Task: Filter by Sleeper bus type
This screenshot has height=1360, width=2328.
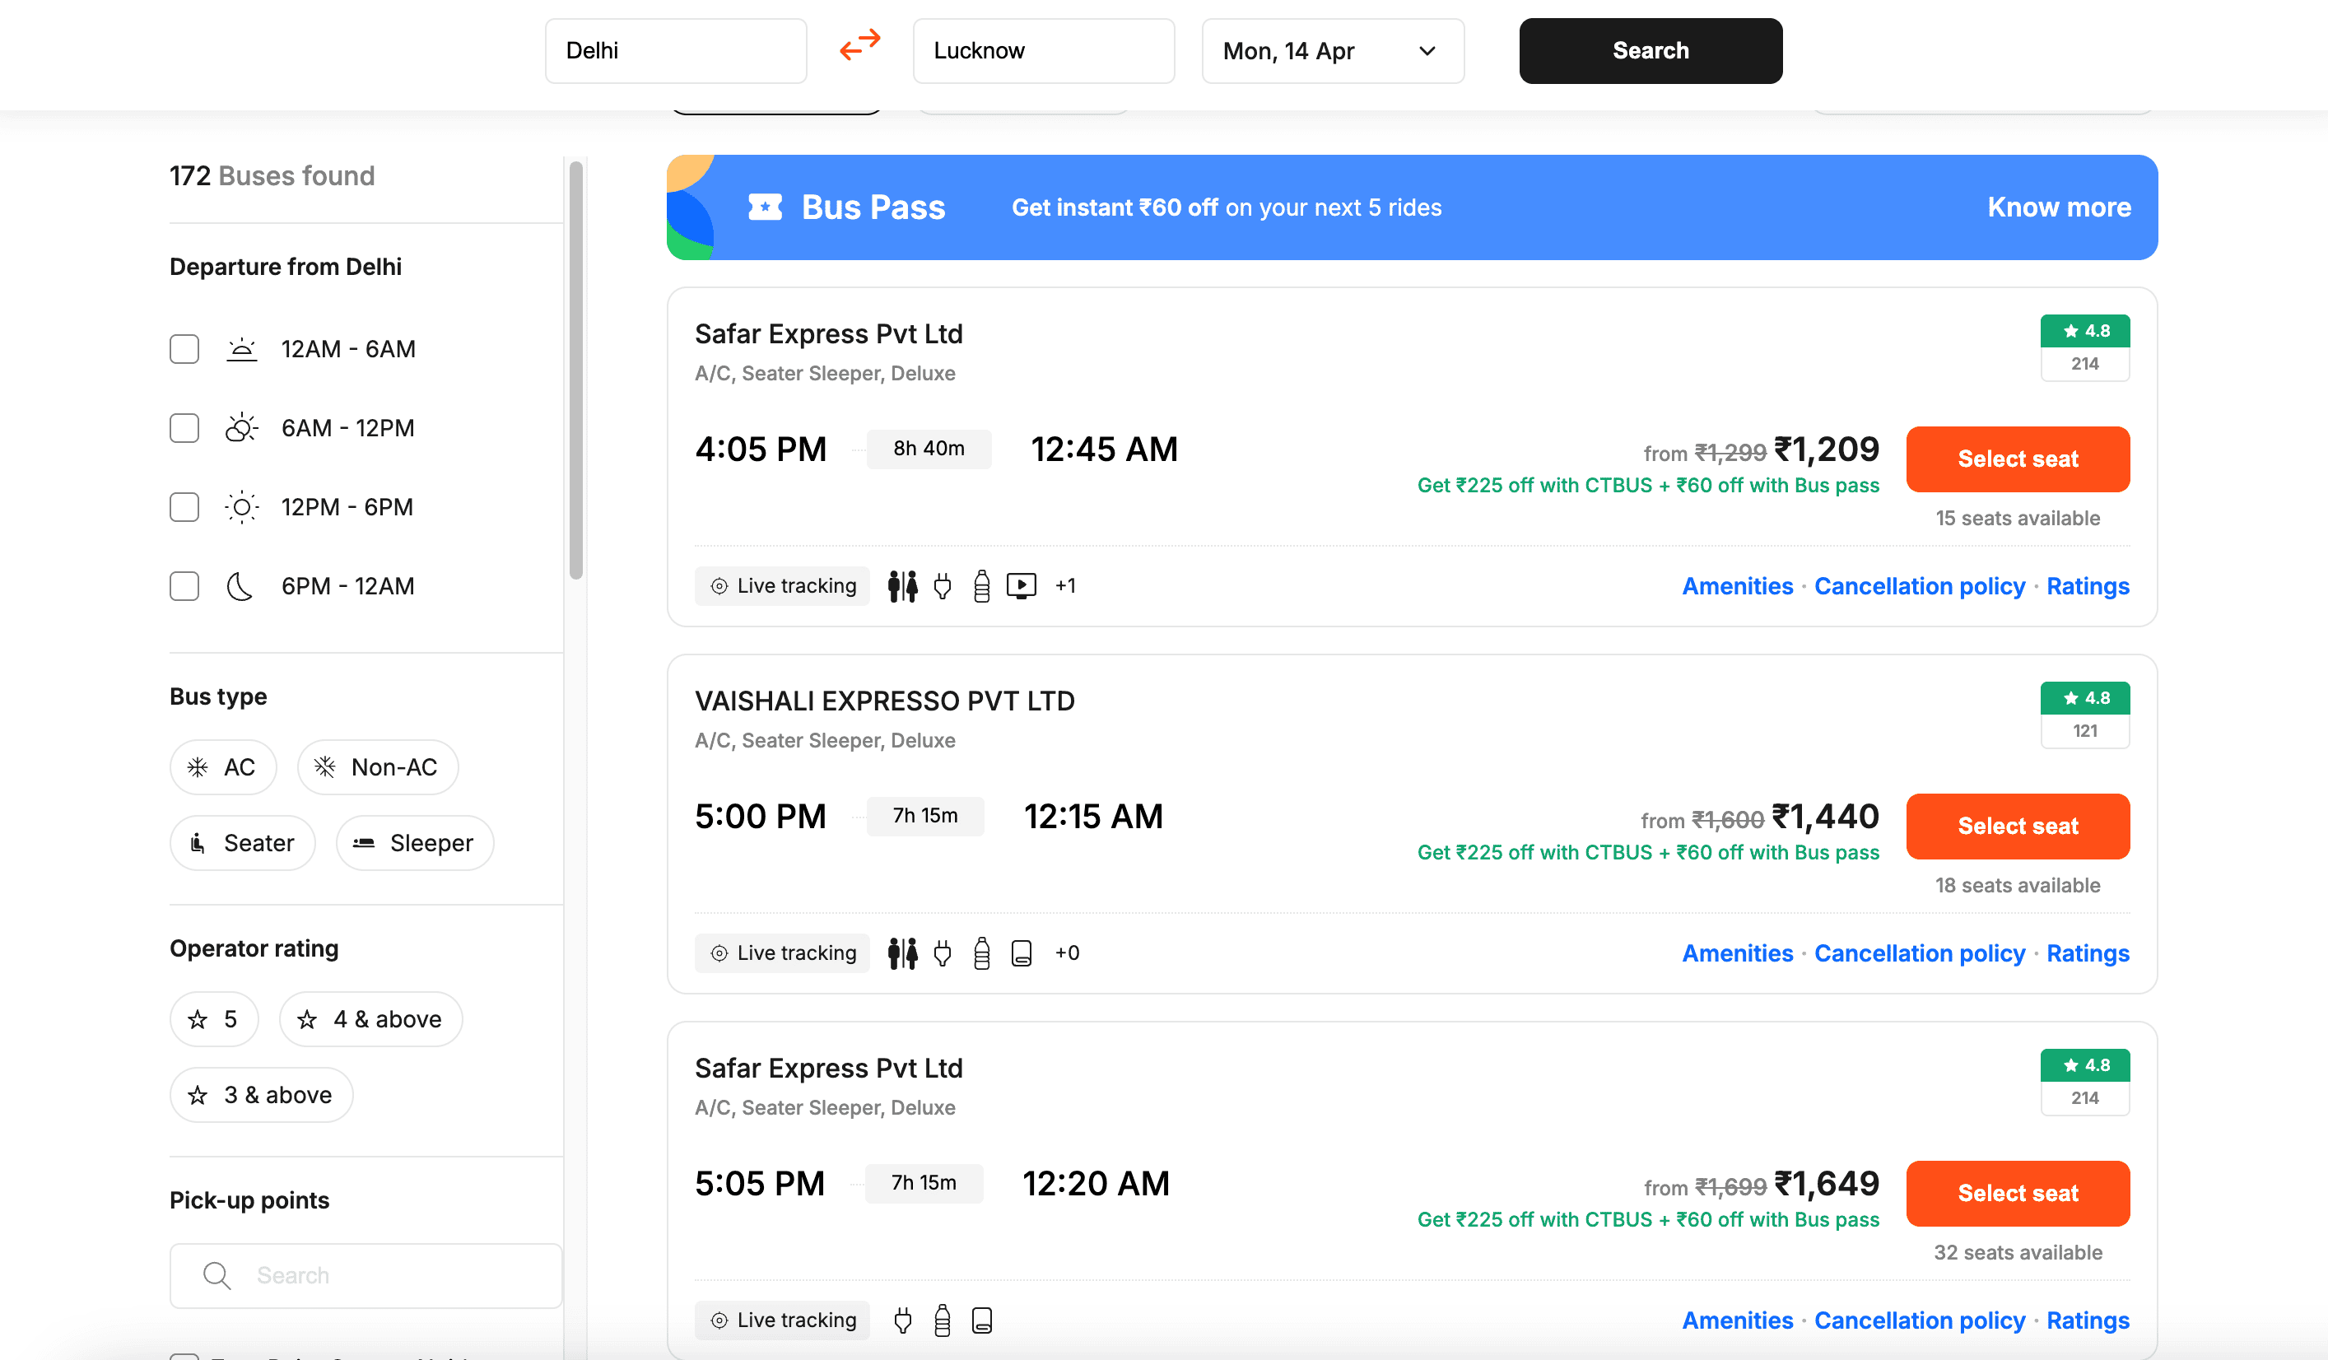Action: click(x=415, y=843)
